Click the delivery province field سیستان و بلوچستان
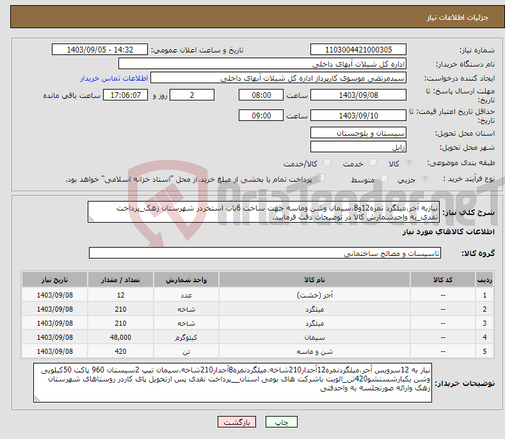The height and width of the screenshot is (439, 505). (358, 132)
